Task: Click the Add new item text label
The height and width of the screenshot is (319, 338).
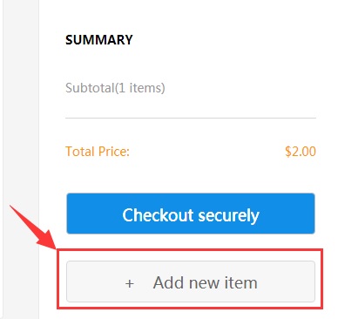Action: pyautogui.click(x=205, y=282)
